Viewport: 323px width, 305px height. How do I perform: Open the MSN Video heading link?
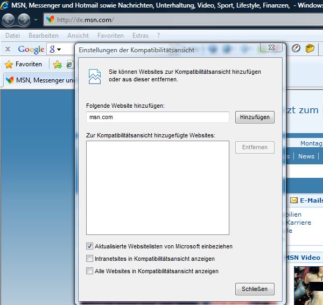point(303,258)
